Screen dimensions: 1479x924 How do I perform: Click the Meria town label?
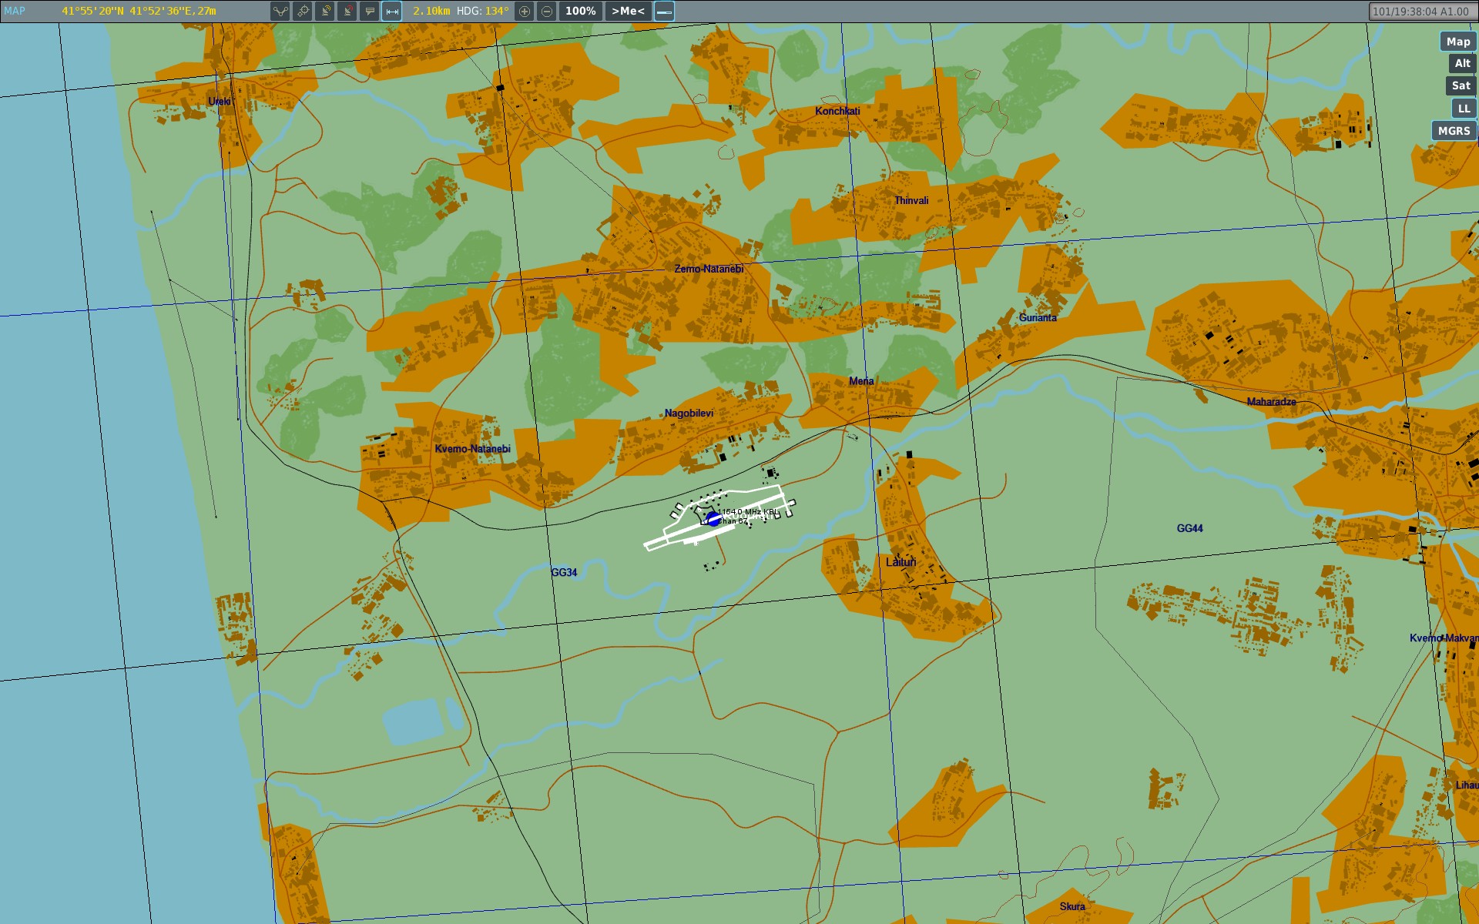pyautogui.click(x=861, y=381)
